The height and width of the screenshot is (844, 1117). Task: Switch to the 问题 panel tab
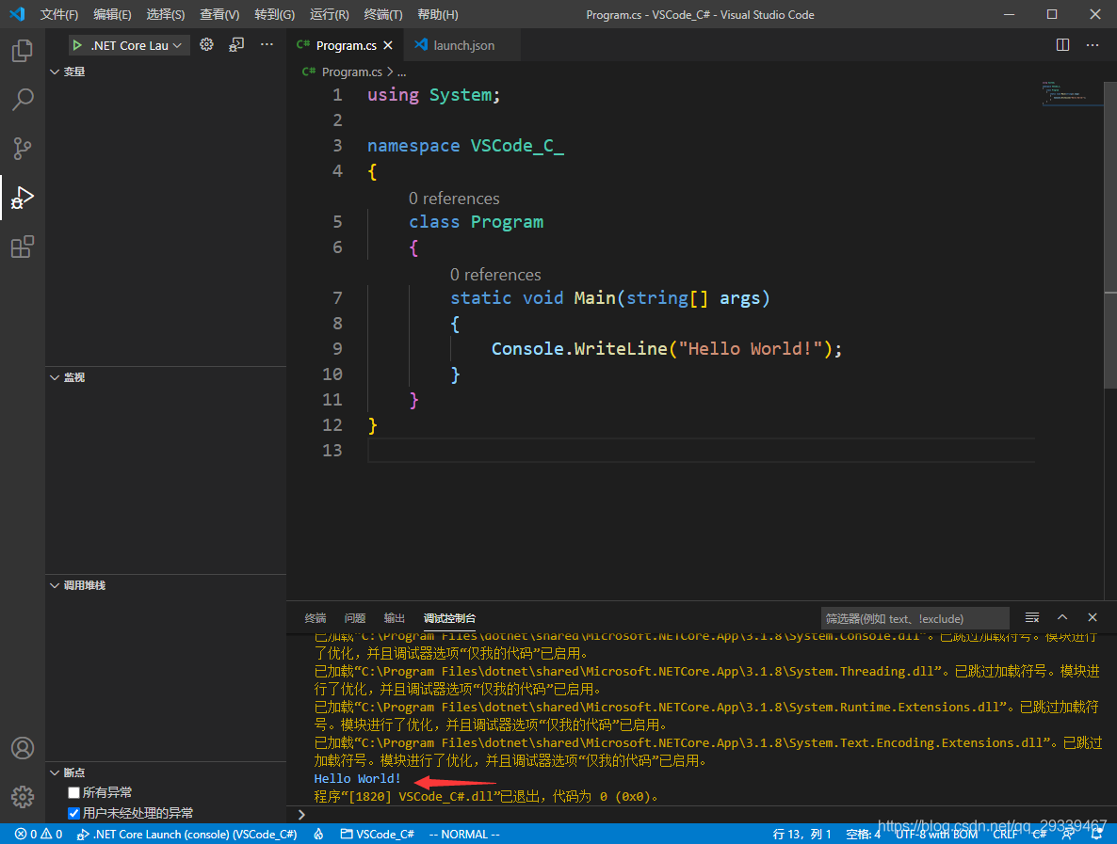pyautogui.click(x=355, y=618)
